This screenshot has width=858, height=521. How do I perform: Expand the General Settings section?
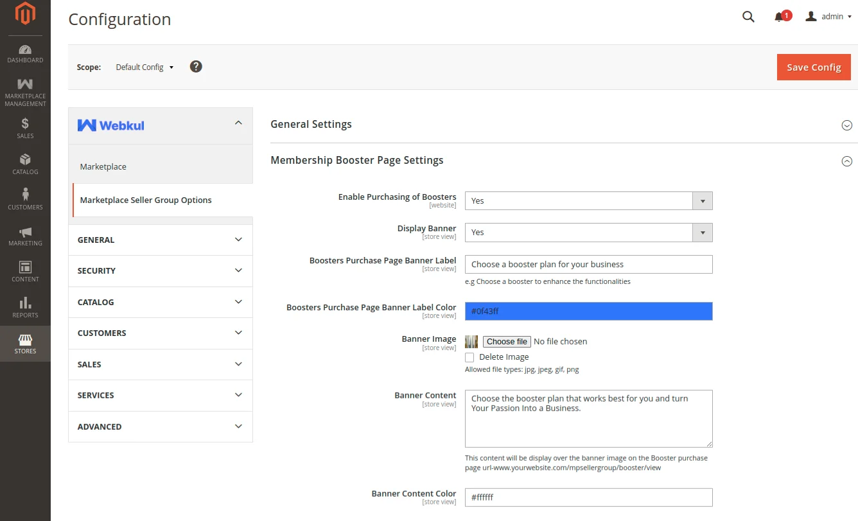coord(846,125)
